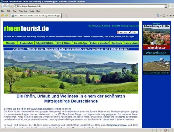Image resolution: width=174 pixels, height=132 pixels.
Task: Open the View menu
Action: 15,11
